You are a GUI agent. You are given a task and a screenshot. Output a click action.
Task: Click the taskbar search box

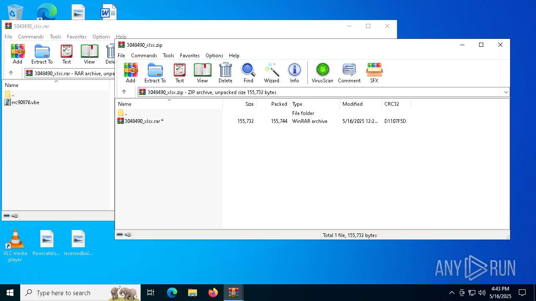(x=80, y=293)
